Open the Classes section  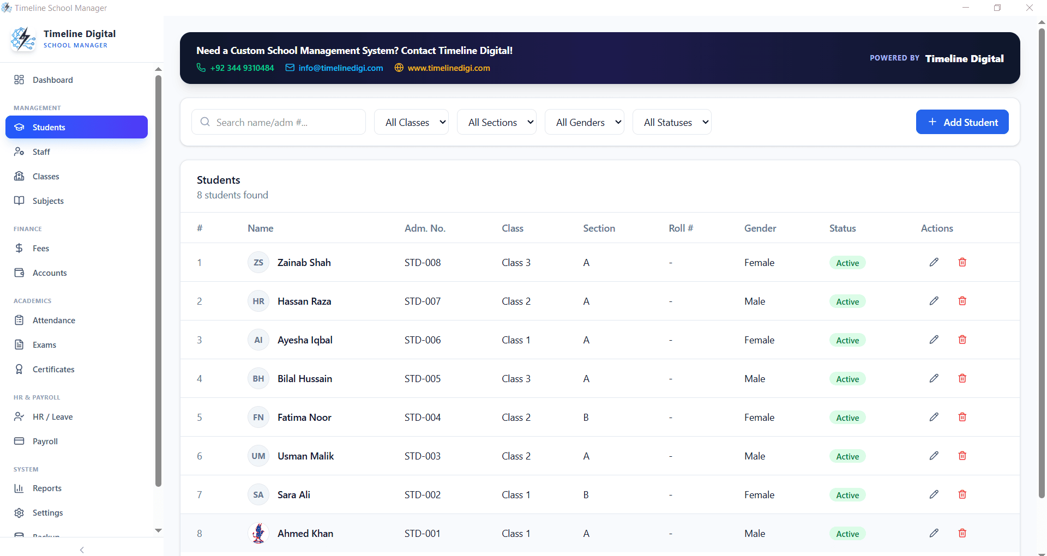click(x=46, y=176)
